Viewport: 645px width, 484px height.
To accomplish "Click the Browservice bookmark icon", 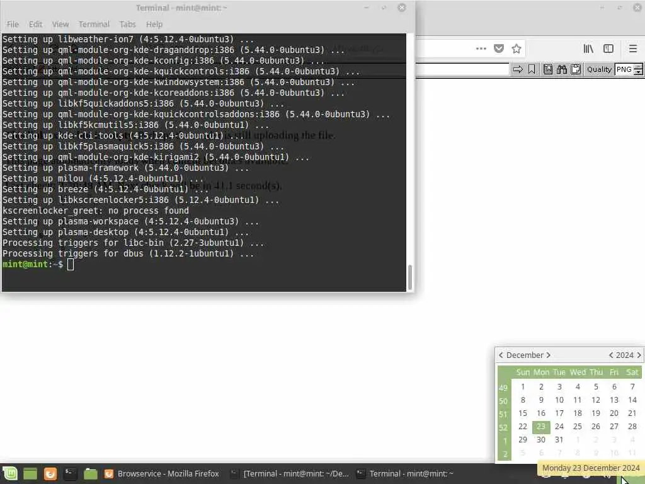I will pyautogui.click(x=532, y=69).
